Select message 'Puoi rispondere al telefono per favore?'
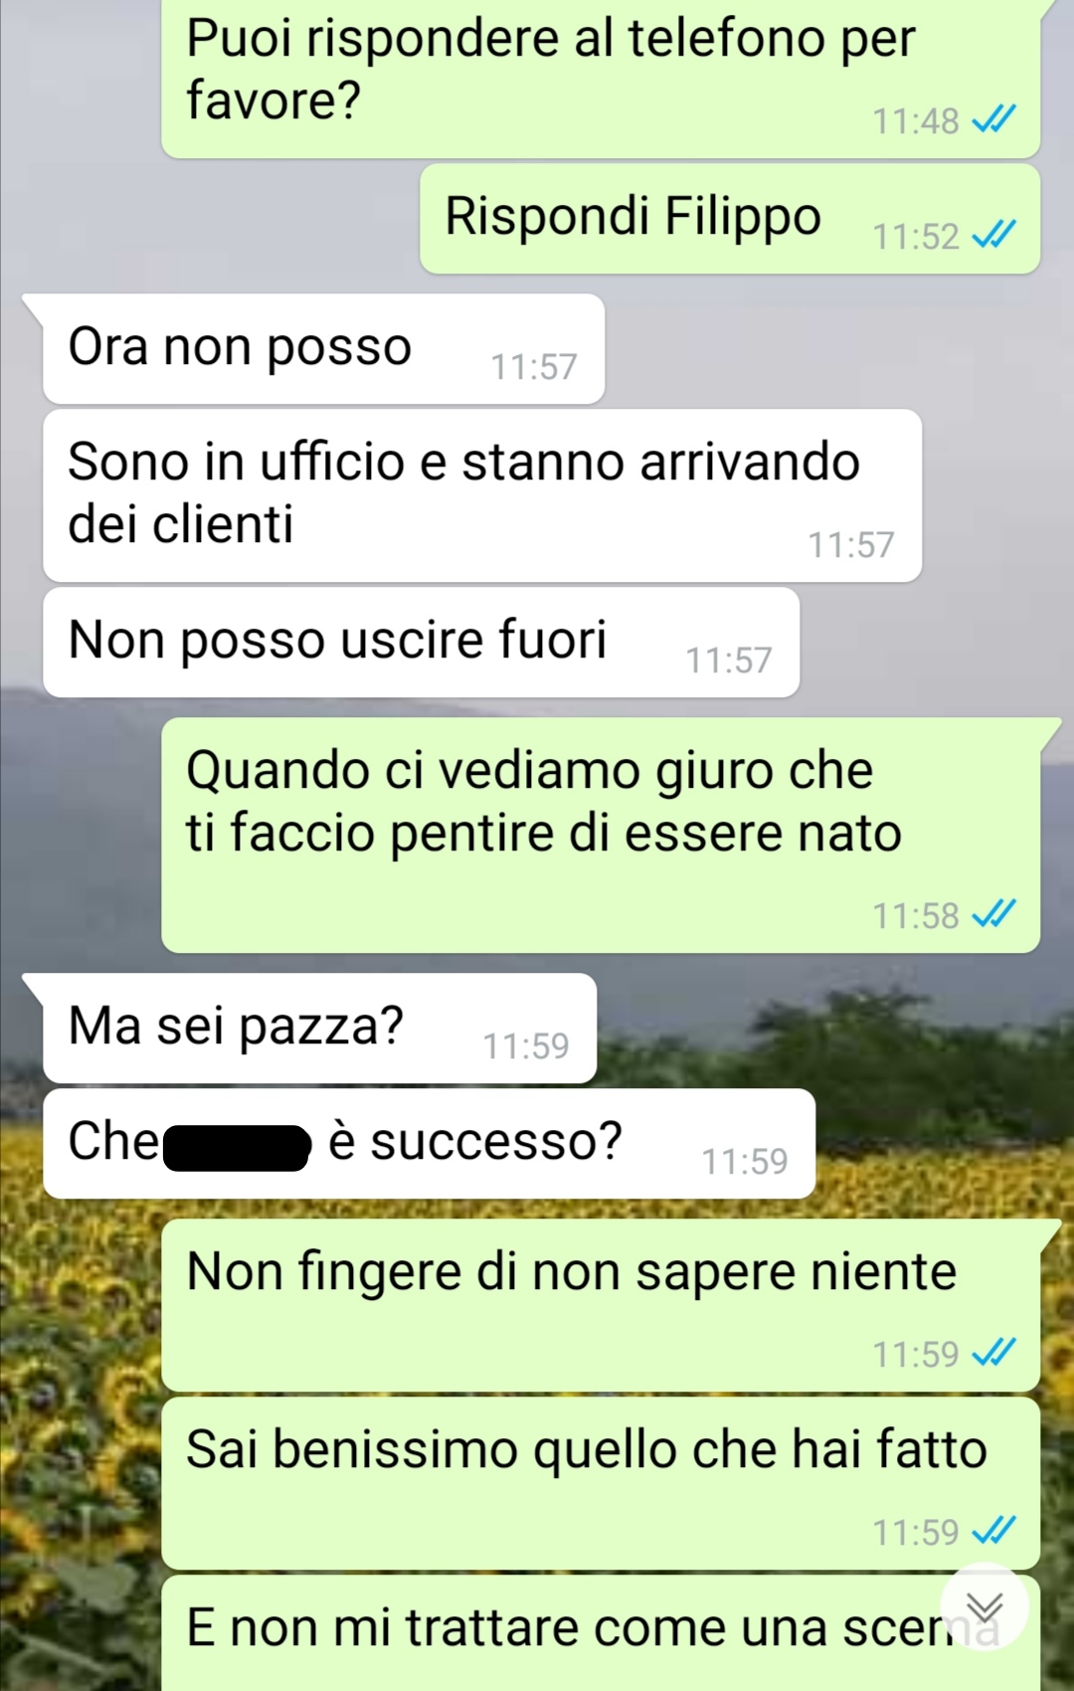This screenshot has height=1691, width=1074. (601, 78)
